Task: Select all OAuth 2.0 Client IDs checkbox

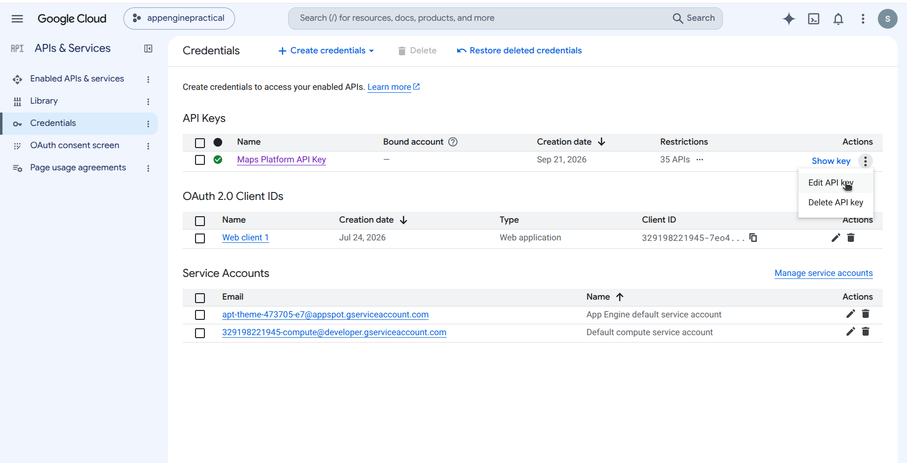Action: (200, 221)
